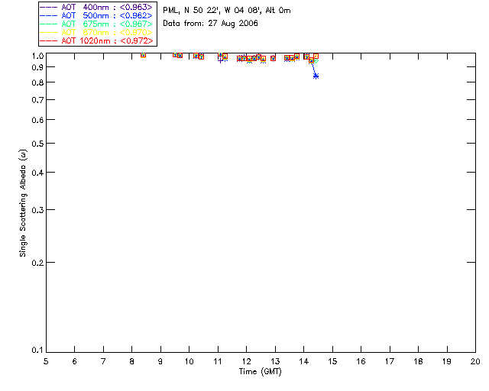Select the AOT 400nm legend entry

click(96, 7)
